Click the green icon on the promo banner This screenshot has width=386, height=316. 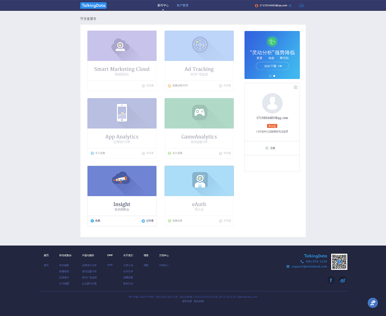tap(272, 42)
